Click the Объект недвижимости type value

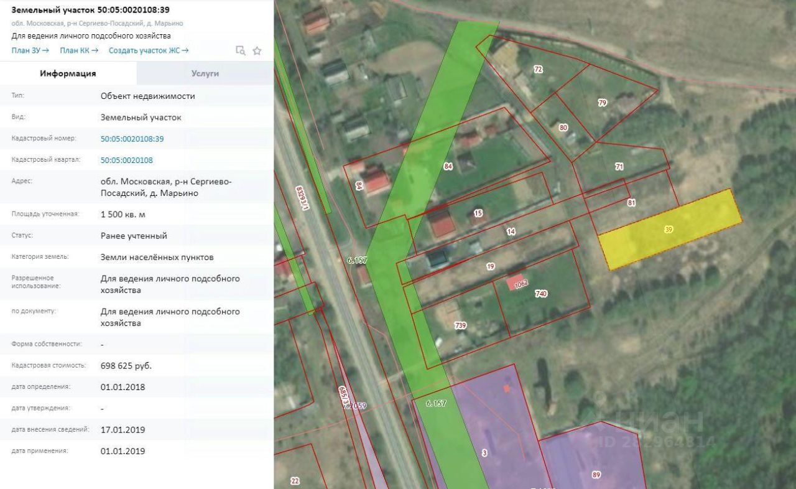pyautogui.click(x=148, y=96)
